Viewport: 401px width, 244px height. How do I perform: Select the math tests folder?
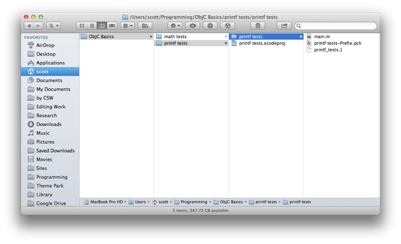tap(191, 36)
